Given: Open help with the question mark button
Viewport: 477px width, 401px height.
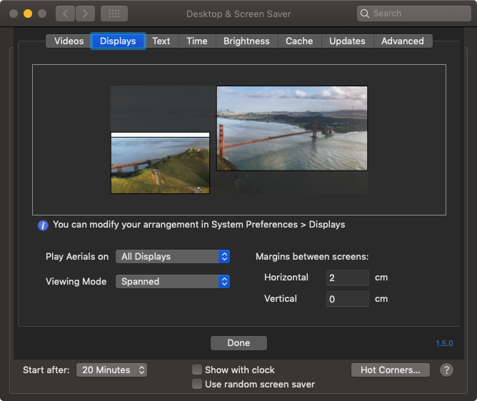Looking at the screenshot, I should click(446, 370).
